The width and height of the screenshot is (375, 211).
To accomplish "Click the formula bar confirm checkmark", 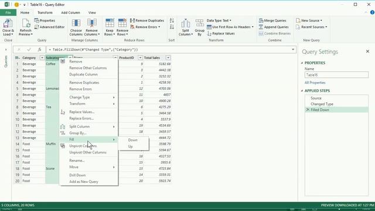I will point(29,49).
